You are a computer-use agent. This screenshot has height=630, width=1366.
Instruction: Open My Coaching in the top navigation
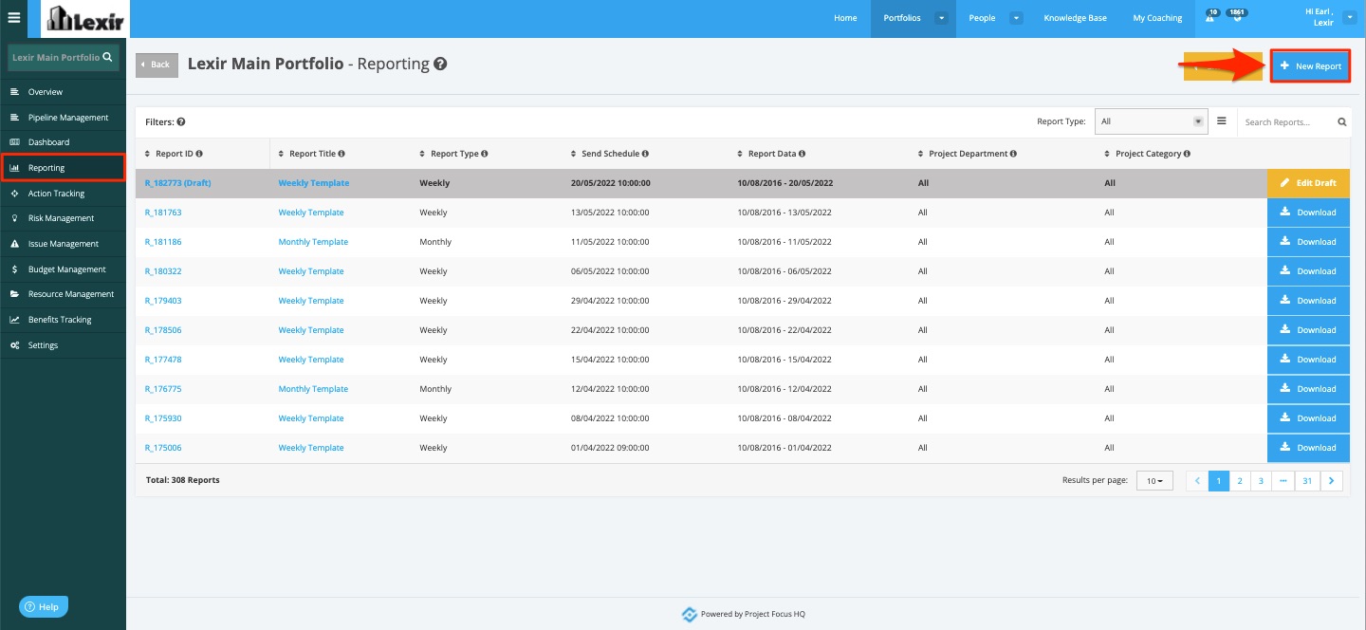1157,18
